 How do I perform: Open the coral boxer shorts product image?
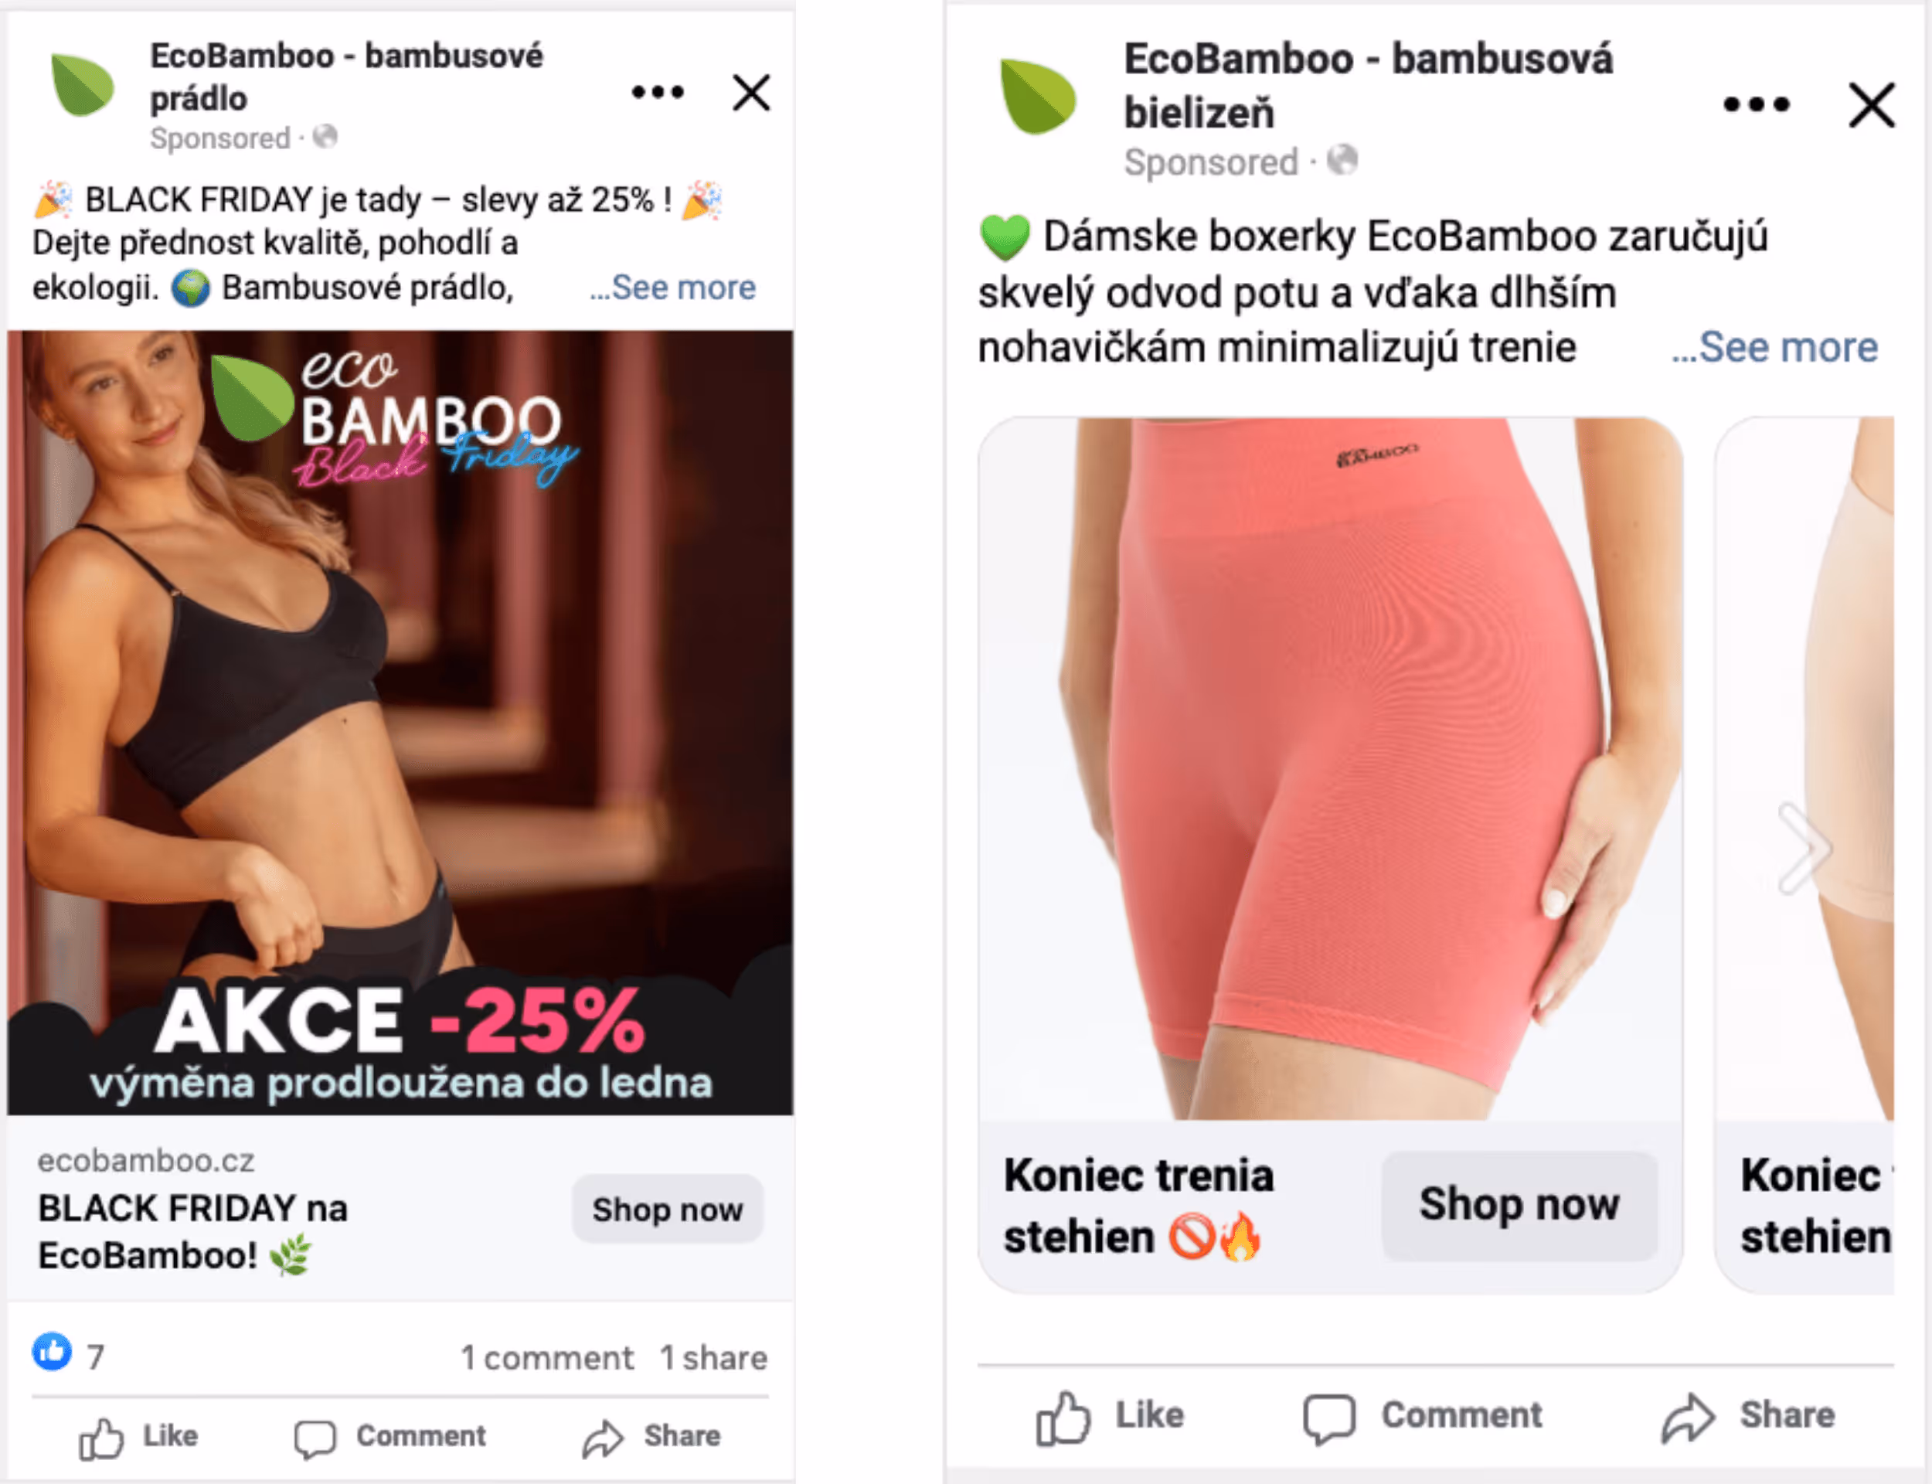click(1330, 768)
